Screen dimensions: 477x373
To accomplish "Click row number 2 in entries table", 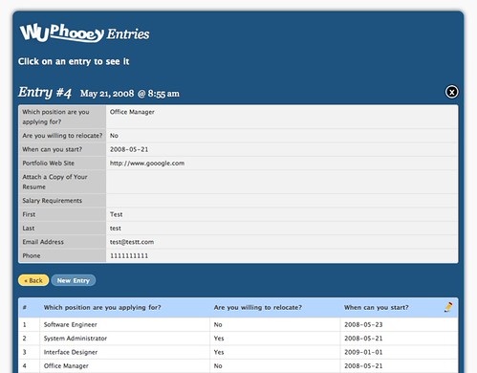I will 25,339.
